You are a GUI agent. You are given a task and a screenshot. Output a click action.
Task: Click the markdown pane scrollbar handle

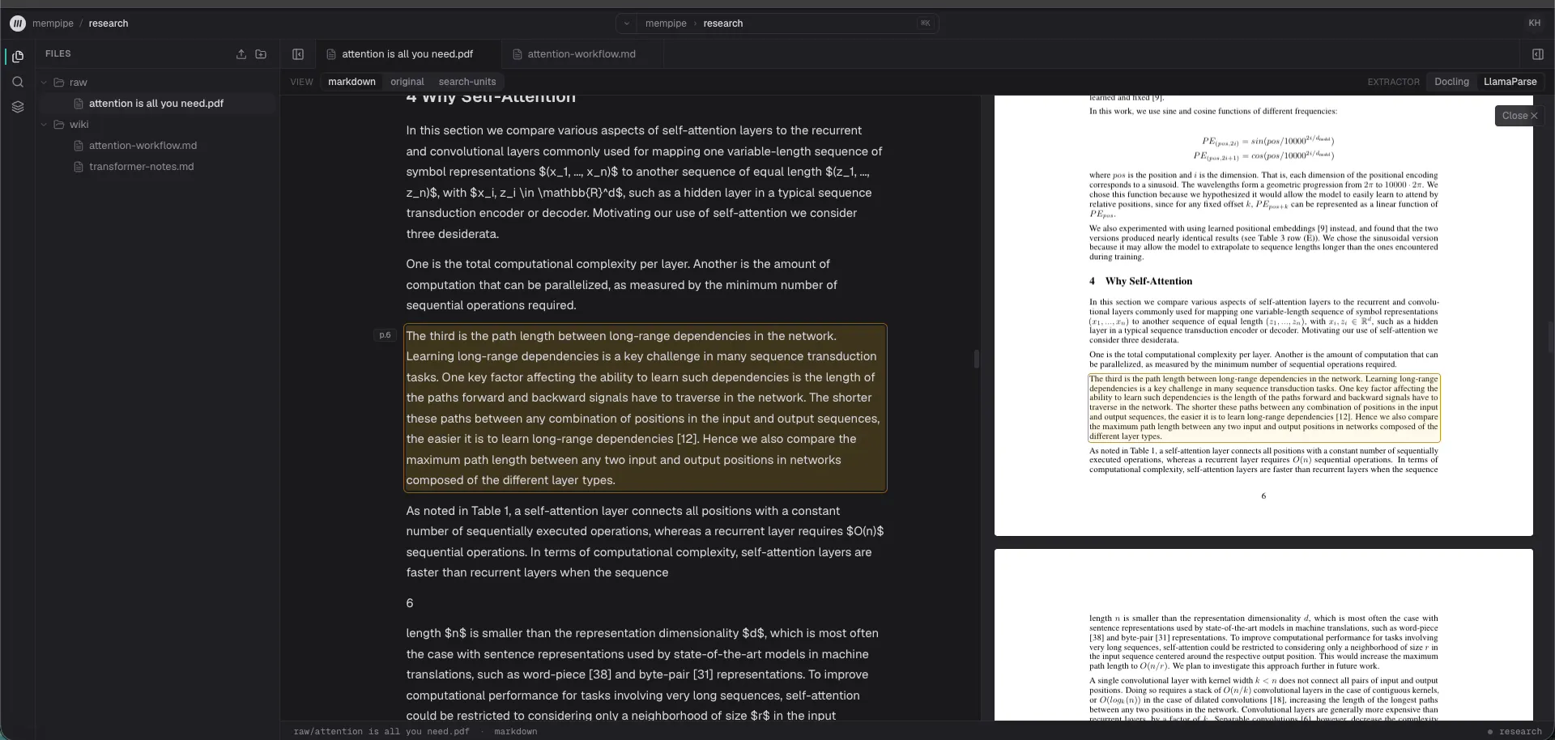point(977,359)
